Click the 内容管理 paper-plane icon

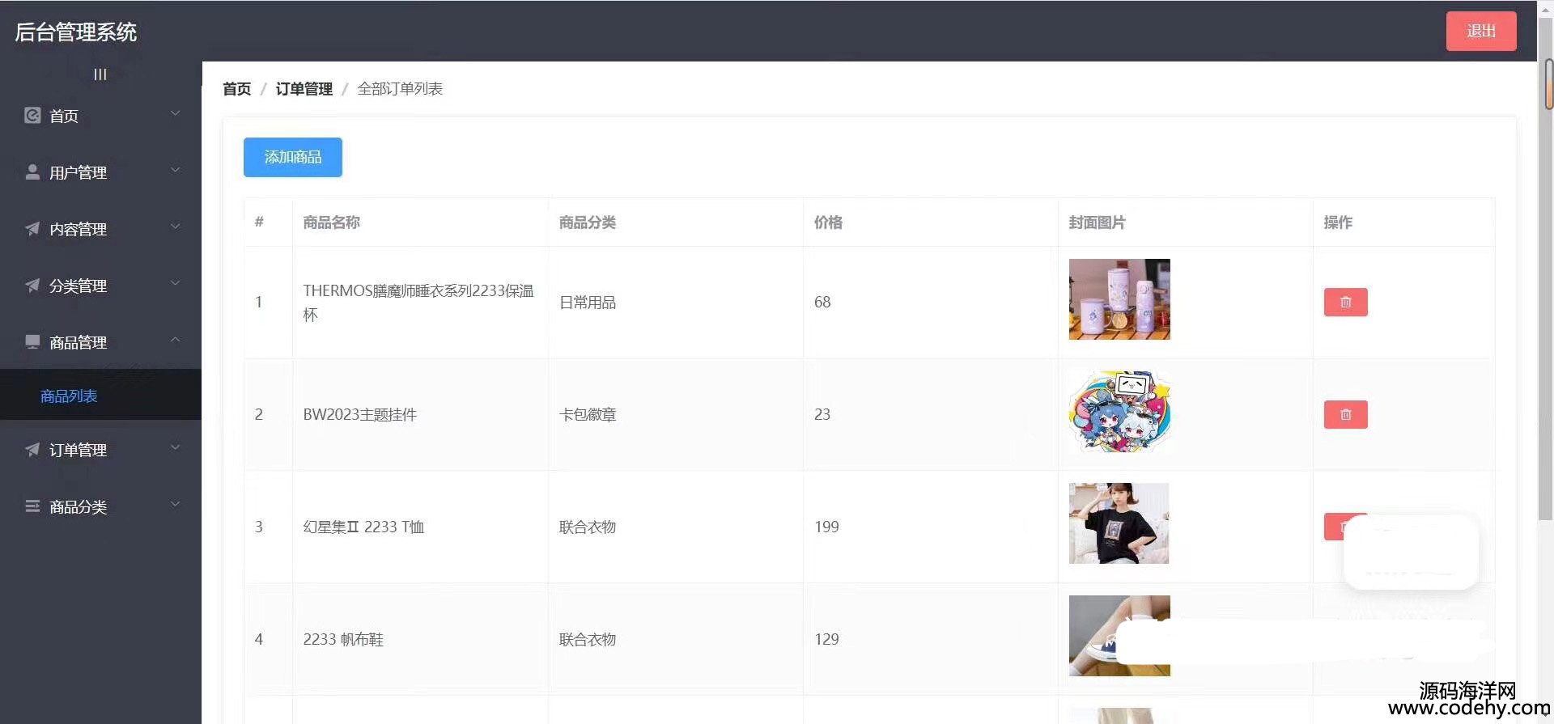[x=32, y=229]
